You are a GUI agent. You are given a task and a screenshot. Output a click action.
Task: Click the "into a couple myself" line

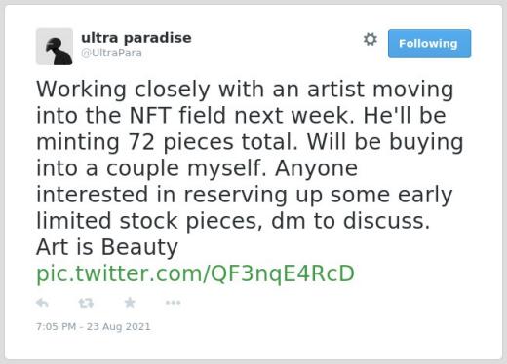coord(151,168)
